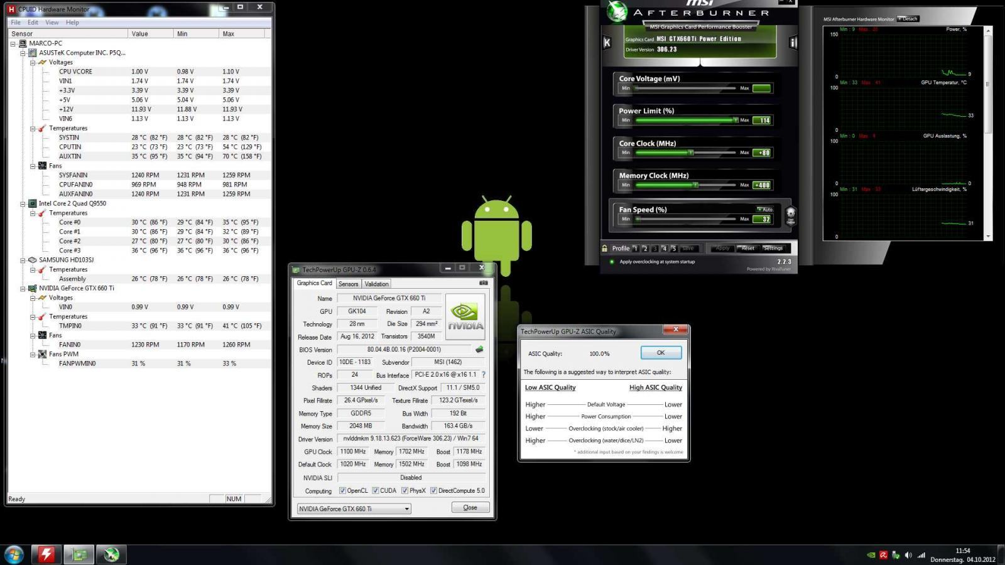Click the Memory Clock +400 value field
The image size is (1005, 565).
pyautogui.click(x=762, y=185)
